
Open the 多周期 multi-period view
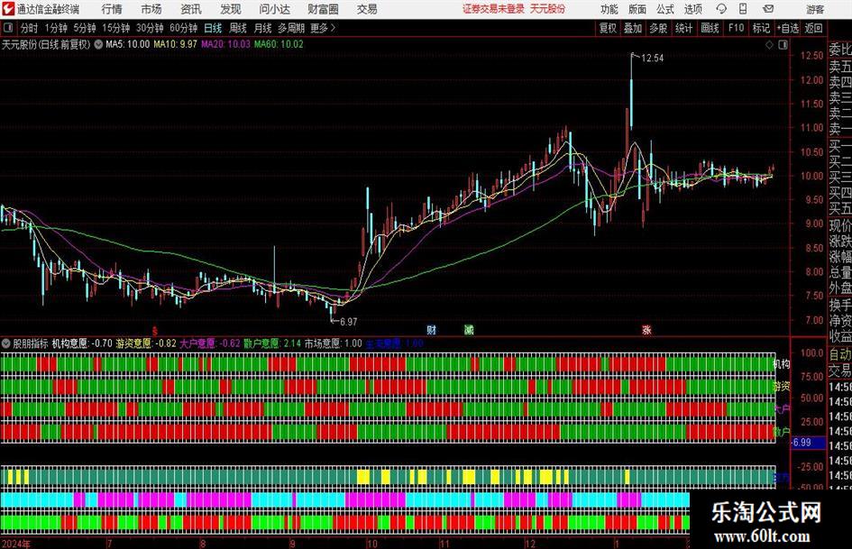[291, 28]
